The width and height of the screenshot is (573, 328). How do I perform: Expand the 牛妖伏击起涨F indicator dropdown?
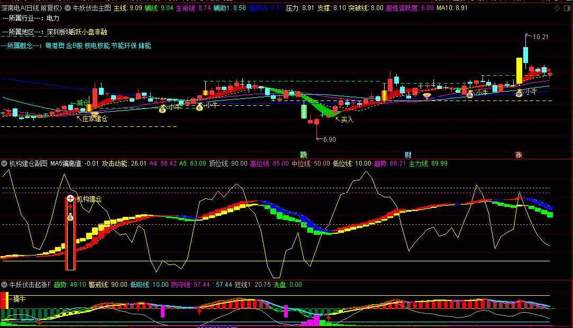coord(4,285)
